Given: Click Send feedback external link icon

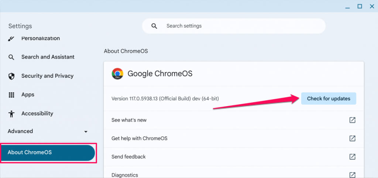Looking at the screenshot, I should (x=353, y=157).
